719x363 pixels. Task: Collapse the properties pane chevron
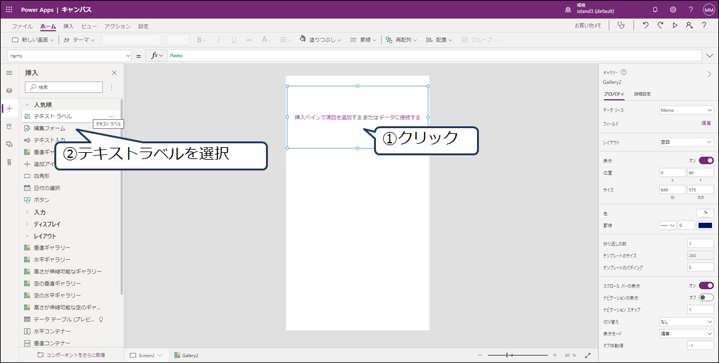[x=709, y=74]
